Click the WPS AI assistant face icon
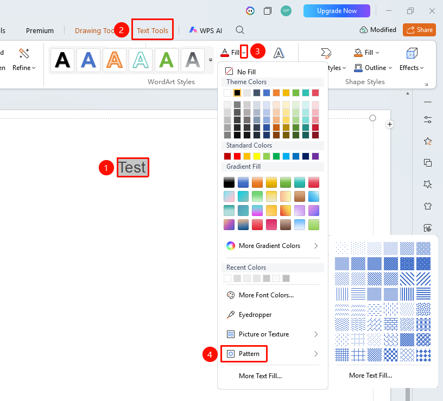 pos(250,11)
